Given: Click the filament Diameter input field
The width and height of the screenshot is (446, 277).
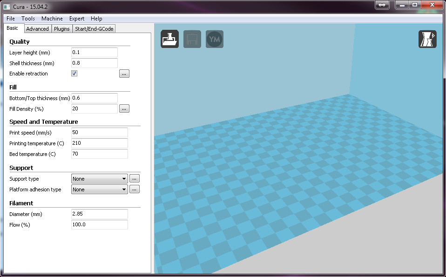Looking at the screenshot, I should [99, 214].
